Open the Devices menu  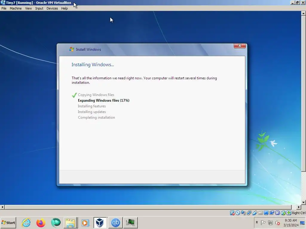[x=52, y=8]
